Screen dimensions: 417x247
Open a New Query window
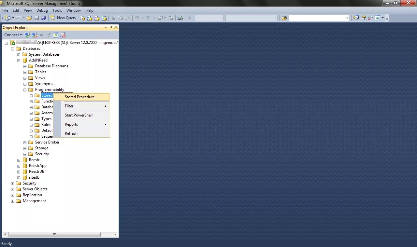[x=63, y=18]
